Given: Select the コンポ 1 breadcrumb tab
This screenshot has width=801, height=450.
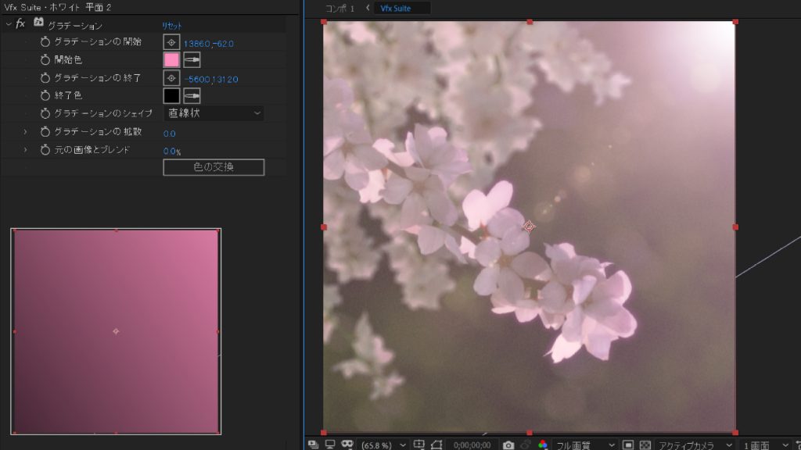Looking at the screenshot, I should click(x=340, y=9).
